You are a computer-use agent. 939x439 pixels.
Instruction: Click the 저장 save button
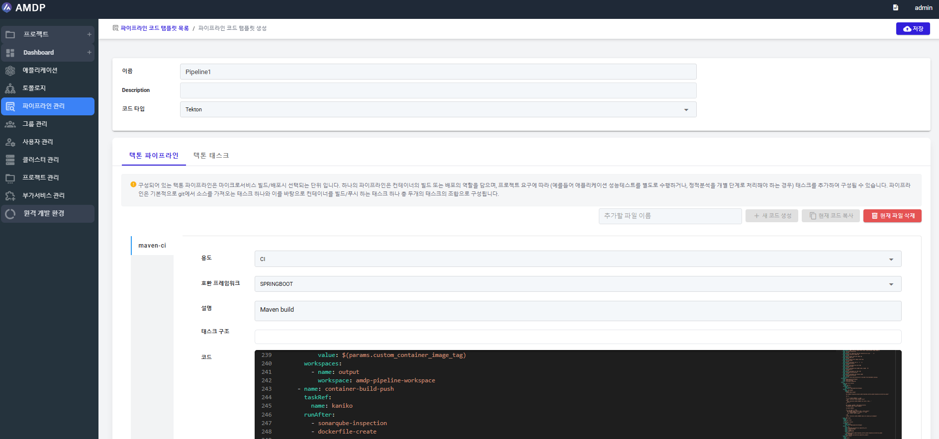[913, 29]
